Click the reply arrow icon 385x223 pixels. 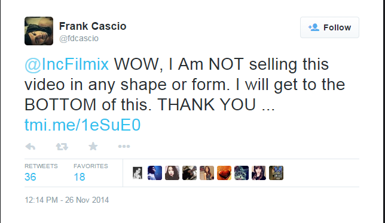click(x=30, y=147)
